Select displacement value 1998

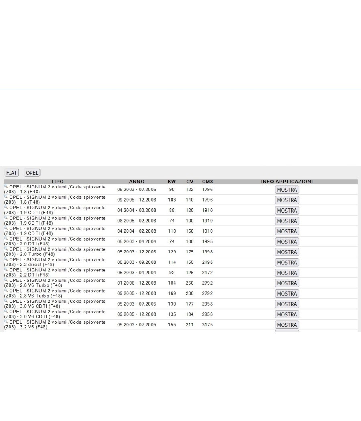(x=207, y=252)
